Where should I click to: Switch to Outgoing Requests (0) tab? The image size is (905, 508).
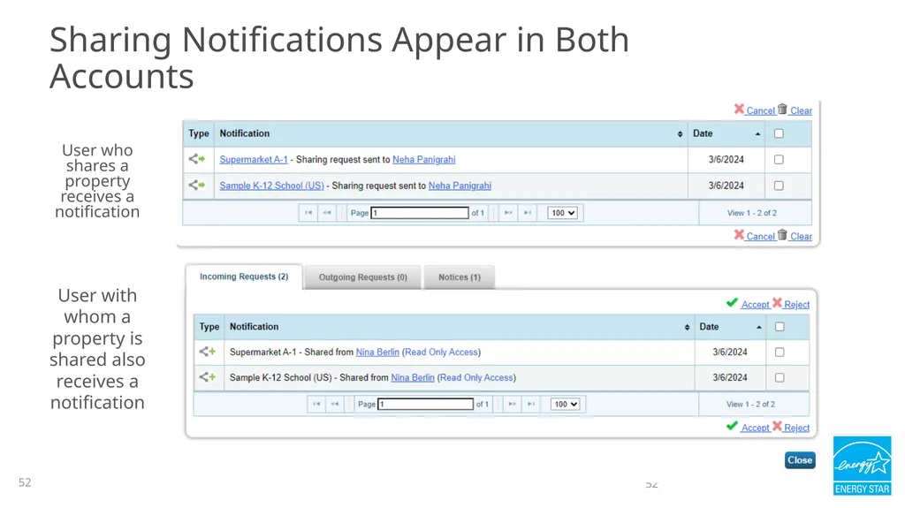[x=362, y=277]
